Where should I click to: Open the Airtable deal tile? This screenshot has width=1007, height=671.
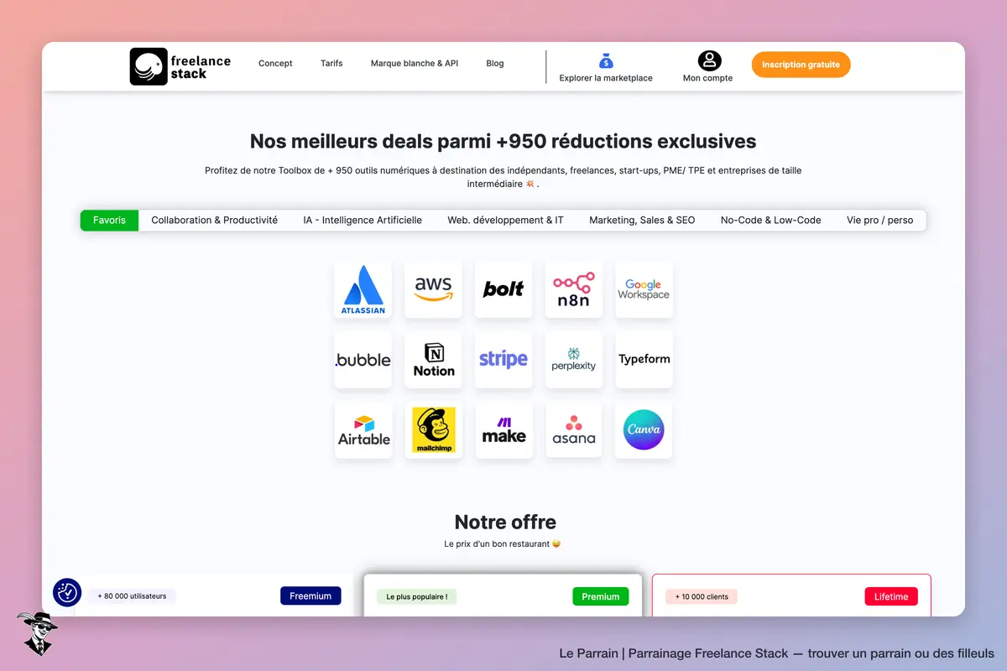(363, 429)
